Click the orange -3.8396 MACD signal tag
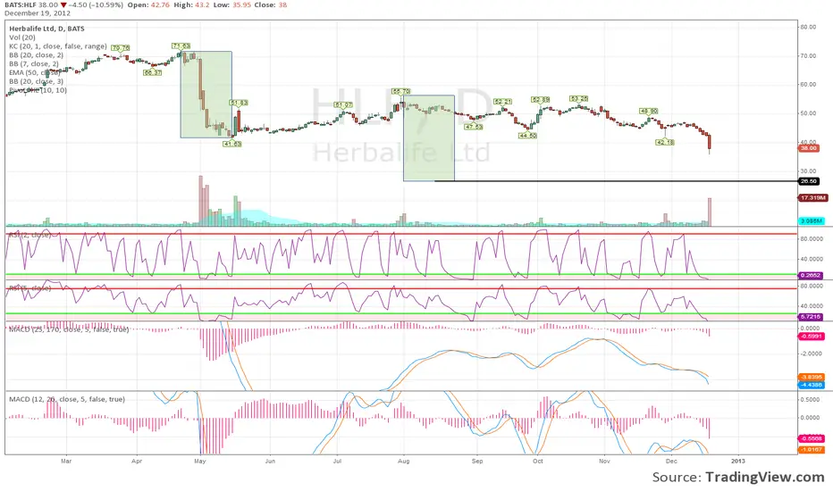Screen dimensions: 833x491 tap(812, 378)
